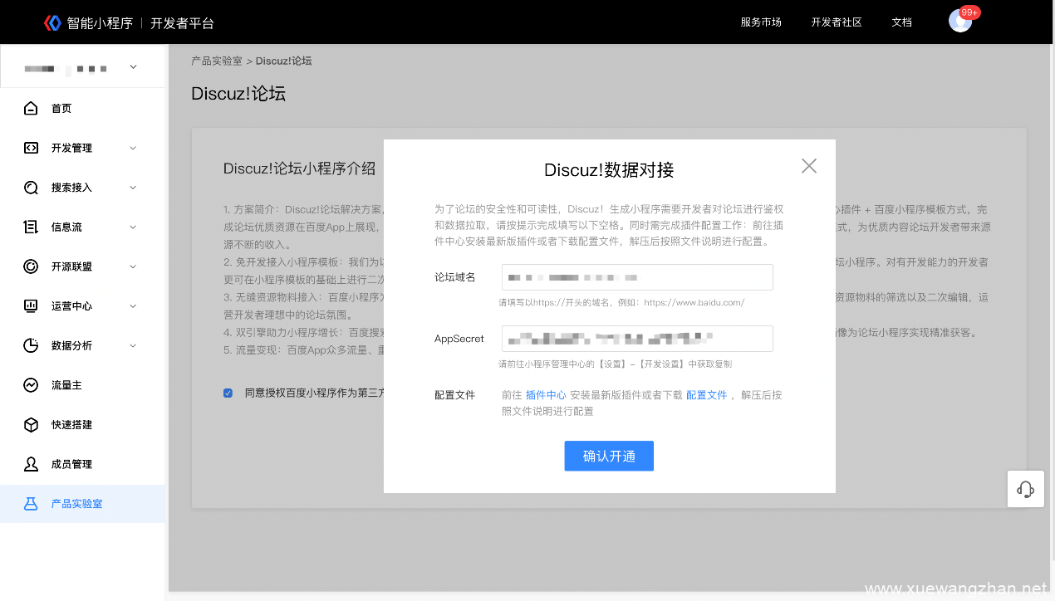Click the 搜索接入 search icon
1055x601 pixels.
coord(31,188)
